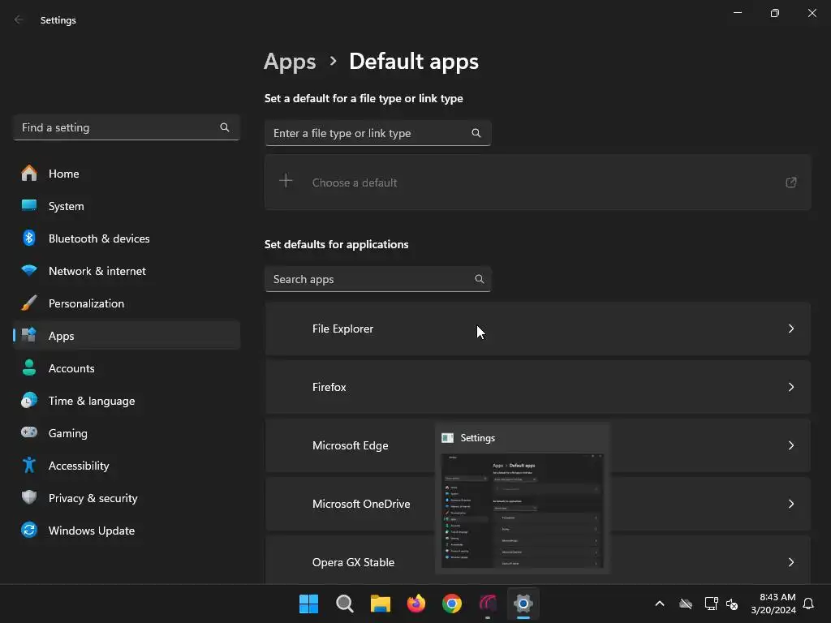Open File Explorer default settings
831x623 pixels.
537,329
